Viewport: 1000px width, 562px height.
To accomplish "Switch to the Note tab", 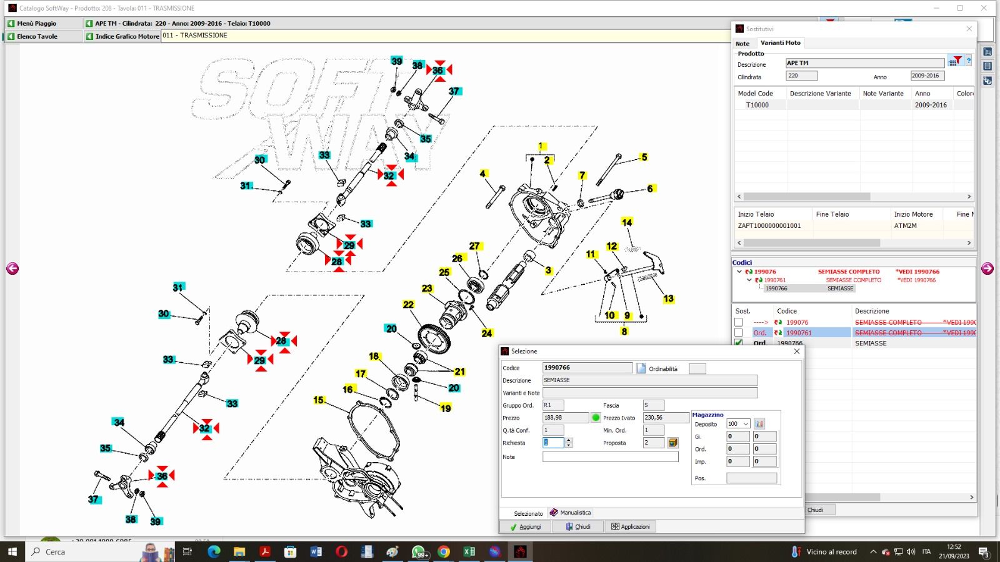I will [x=742, y=44].
